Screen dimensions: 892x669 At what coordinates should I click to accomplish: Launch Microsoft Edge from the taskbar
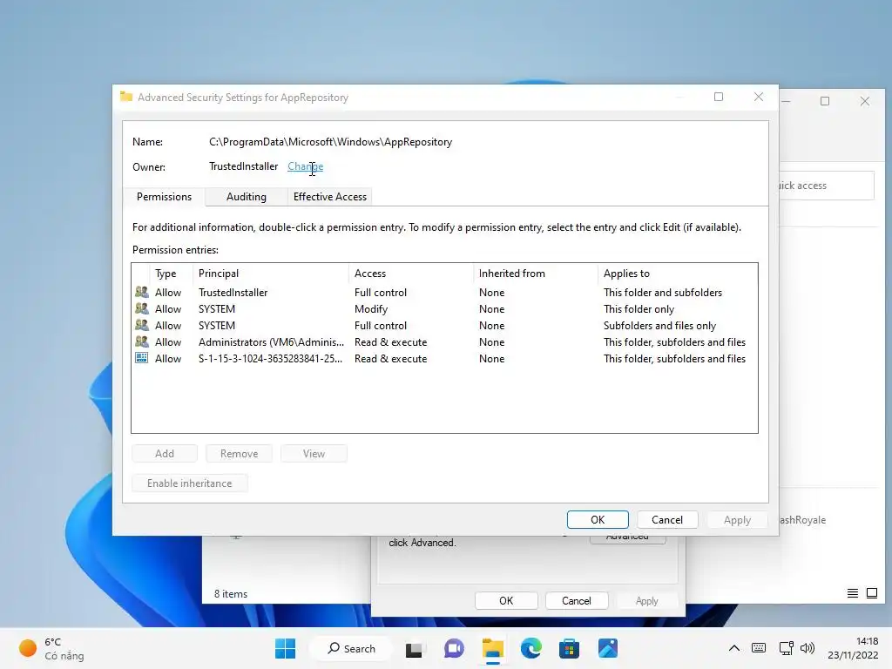coord(530,648)
